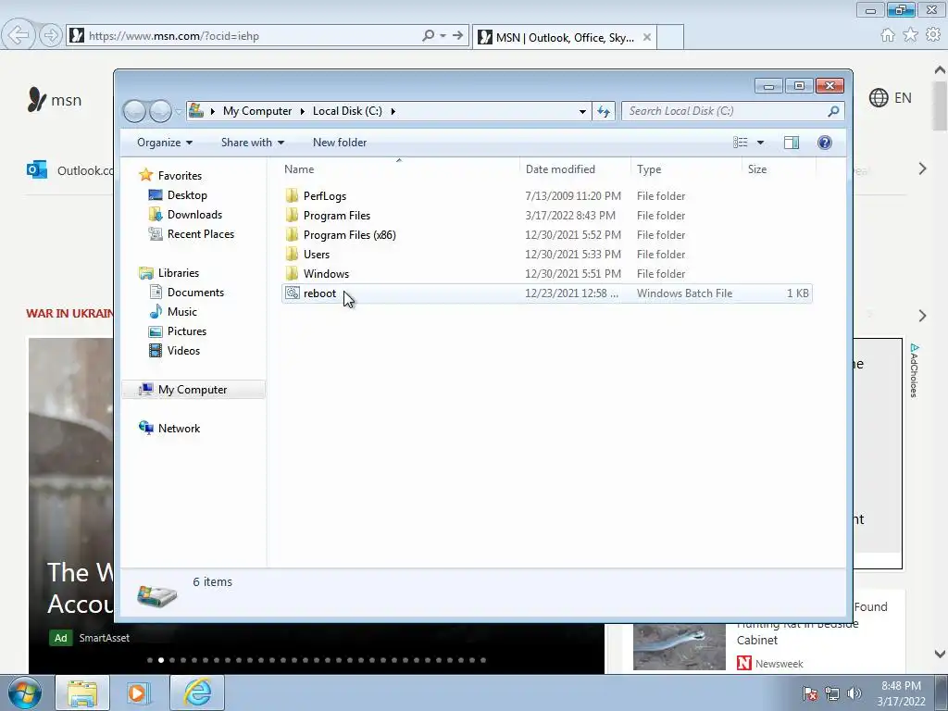The width and height of the screenshot is (948, 711).
Task: Open the Organize menu
Action: pyautogui.click(x=165, y=143)
